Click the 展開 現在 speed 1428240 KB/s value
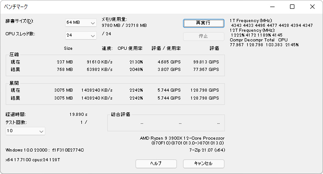This screenshot has width=323, height=174. point(97,90)
